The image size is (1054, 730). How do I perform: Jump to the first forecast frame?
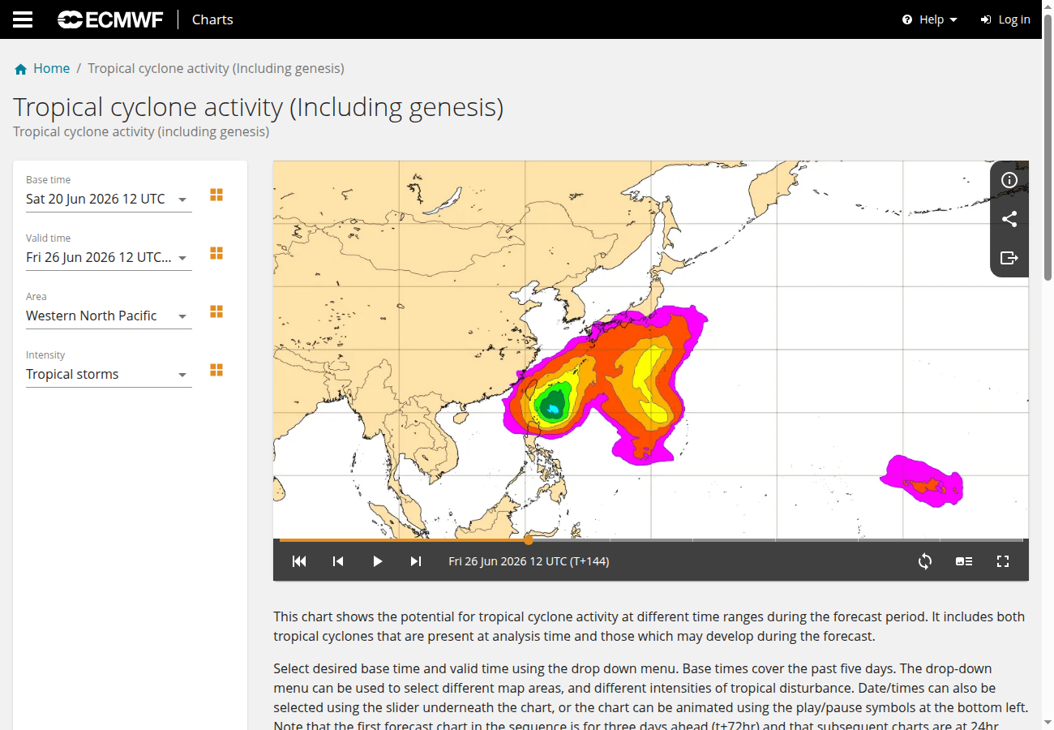pos(299,561)
